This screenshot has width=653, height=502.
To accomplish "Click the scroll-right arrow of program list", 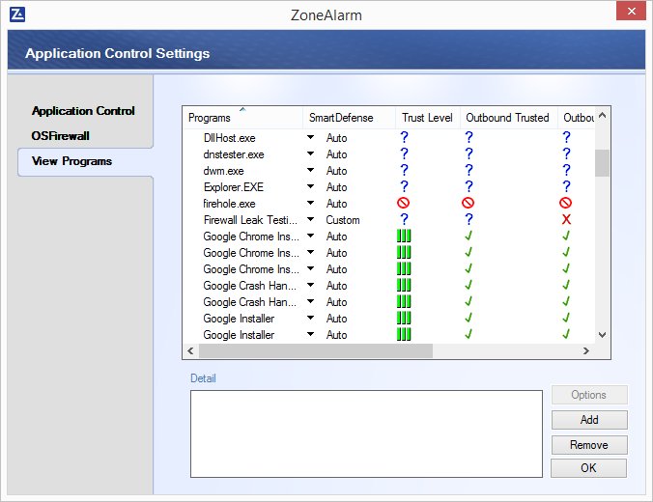I will pos(586,350).
